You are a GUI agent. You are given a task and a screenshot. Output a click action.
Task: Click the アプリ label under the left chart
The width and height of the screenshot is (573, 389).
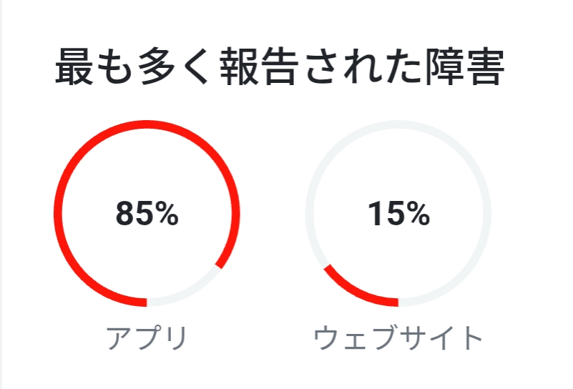tap(147, 338)
